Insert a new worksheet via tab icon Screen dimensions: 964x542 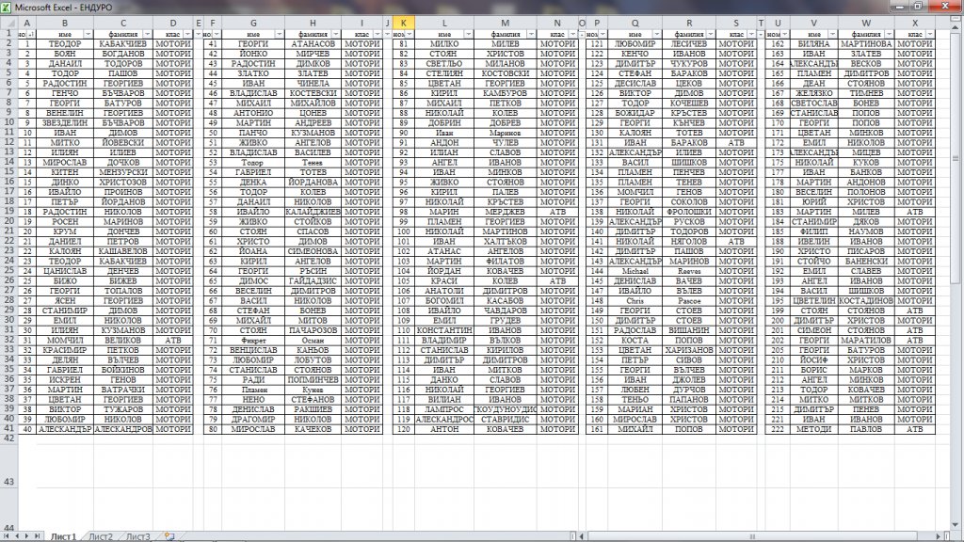coord(169,536)
